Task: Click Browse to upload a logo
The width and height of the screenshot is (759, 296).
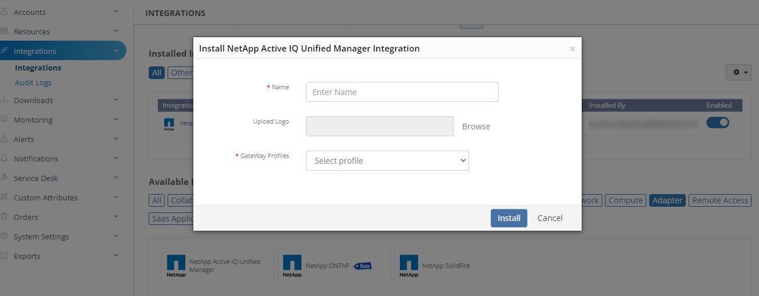Action: point(476,127)
